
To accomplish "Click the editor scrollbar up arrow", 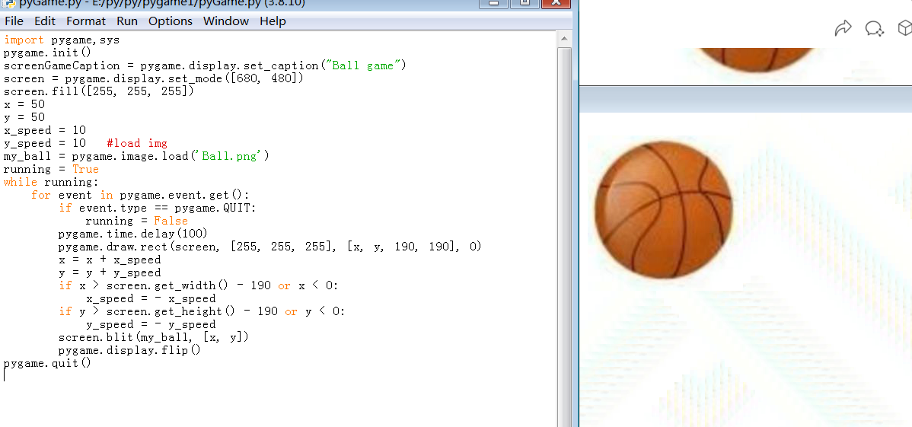I will [564, 39].
